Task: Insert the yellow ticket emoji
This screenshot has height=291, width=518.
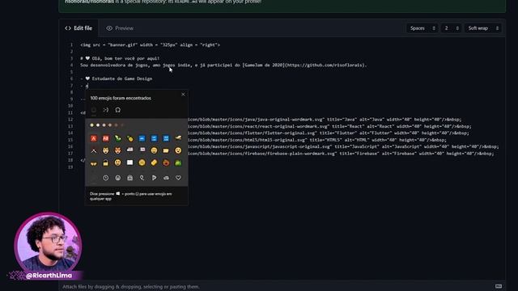Action: coord(154,162)
